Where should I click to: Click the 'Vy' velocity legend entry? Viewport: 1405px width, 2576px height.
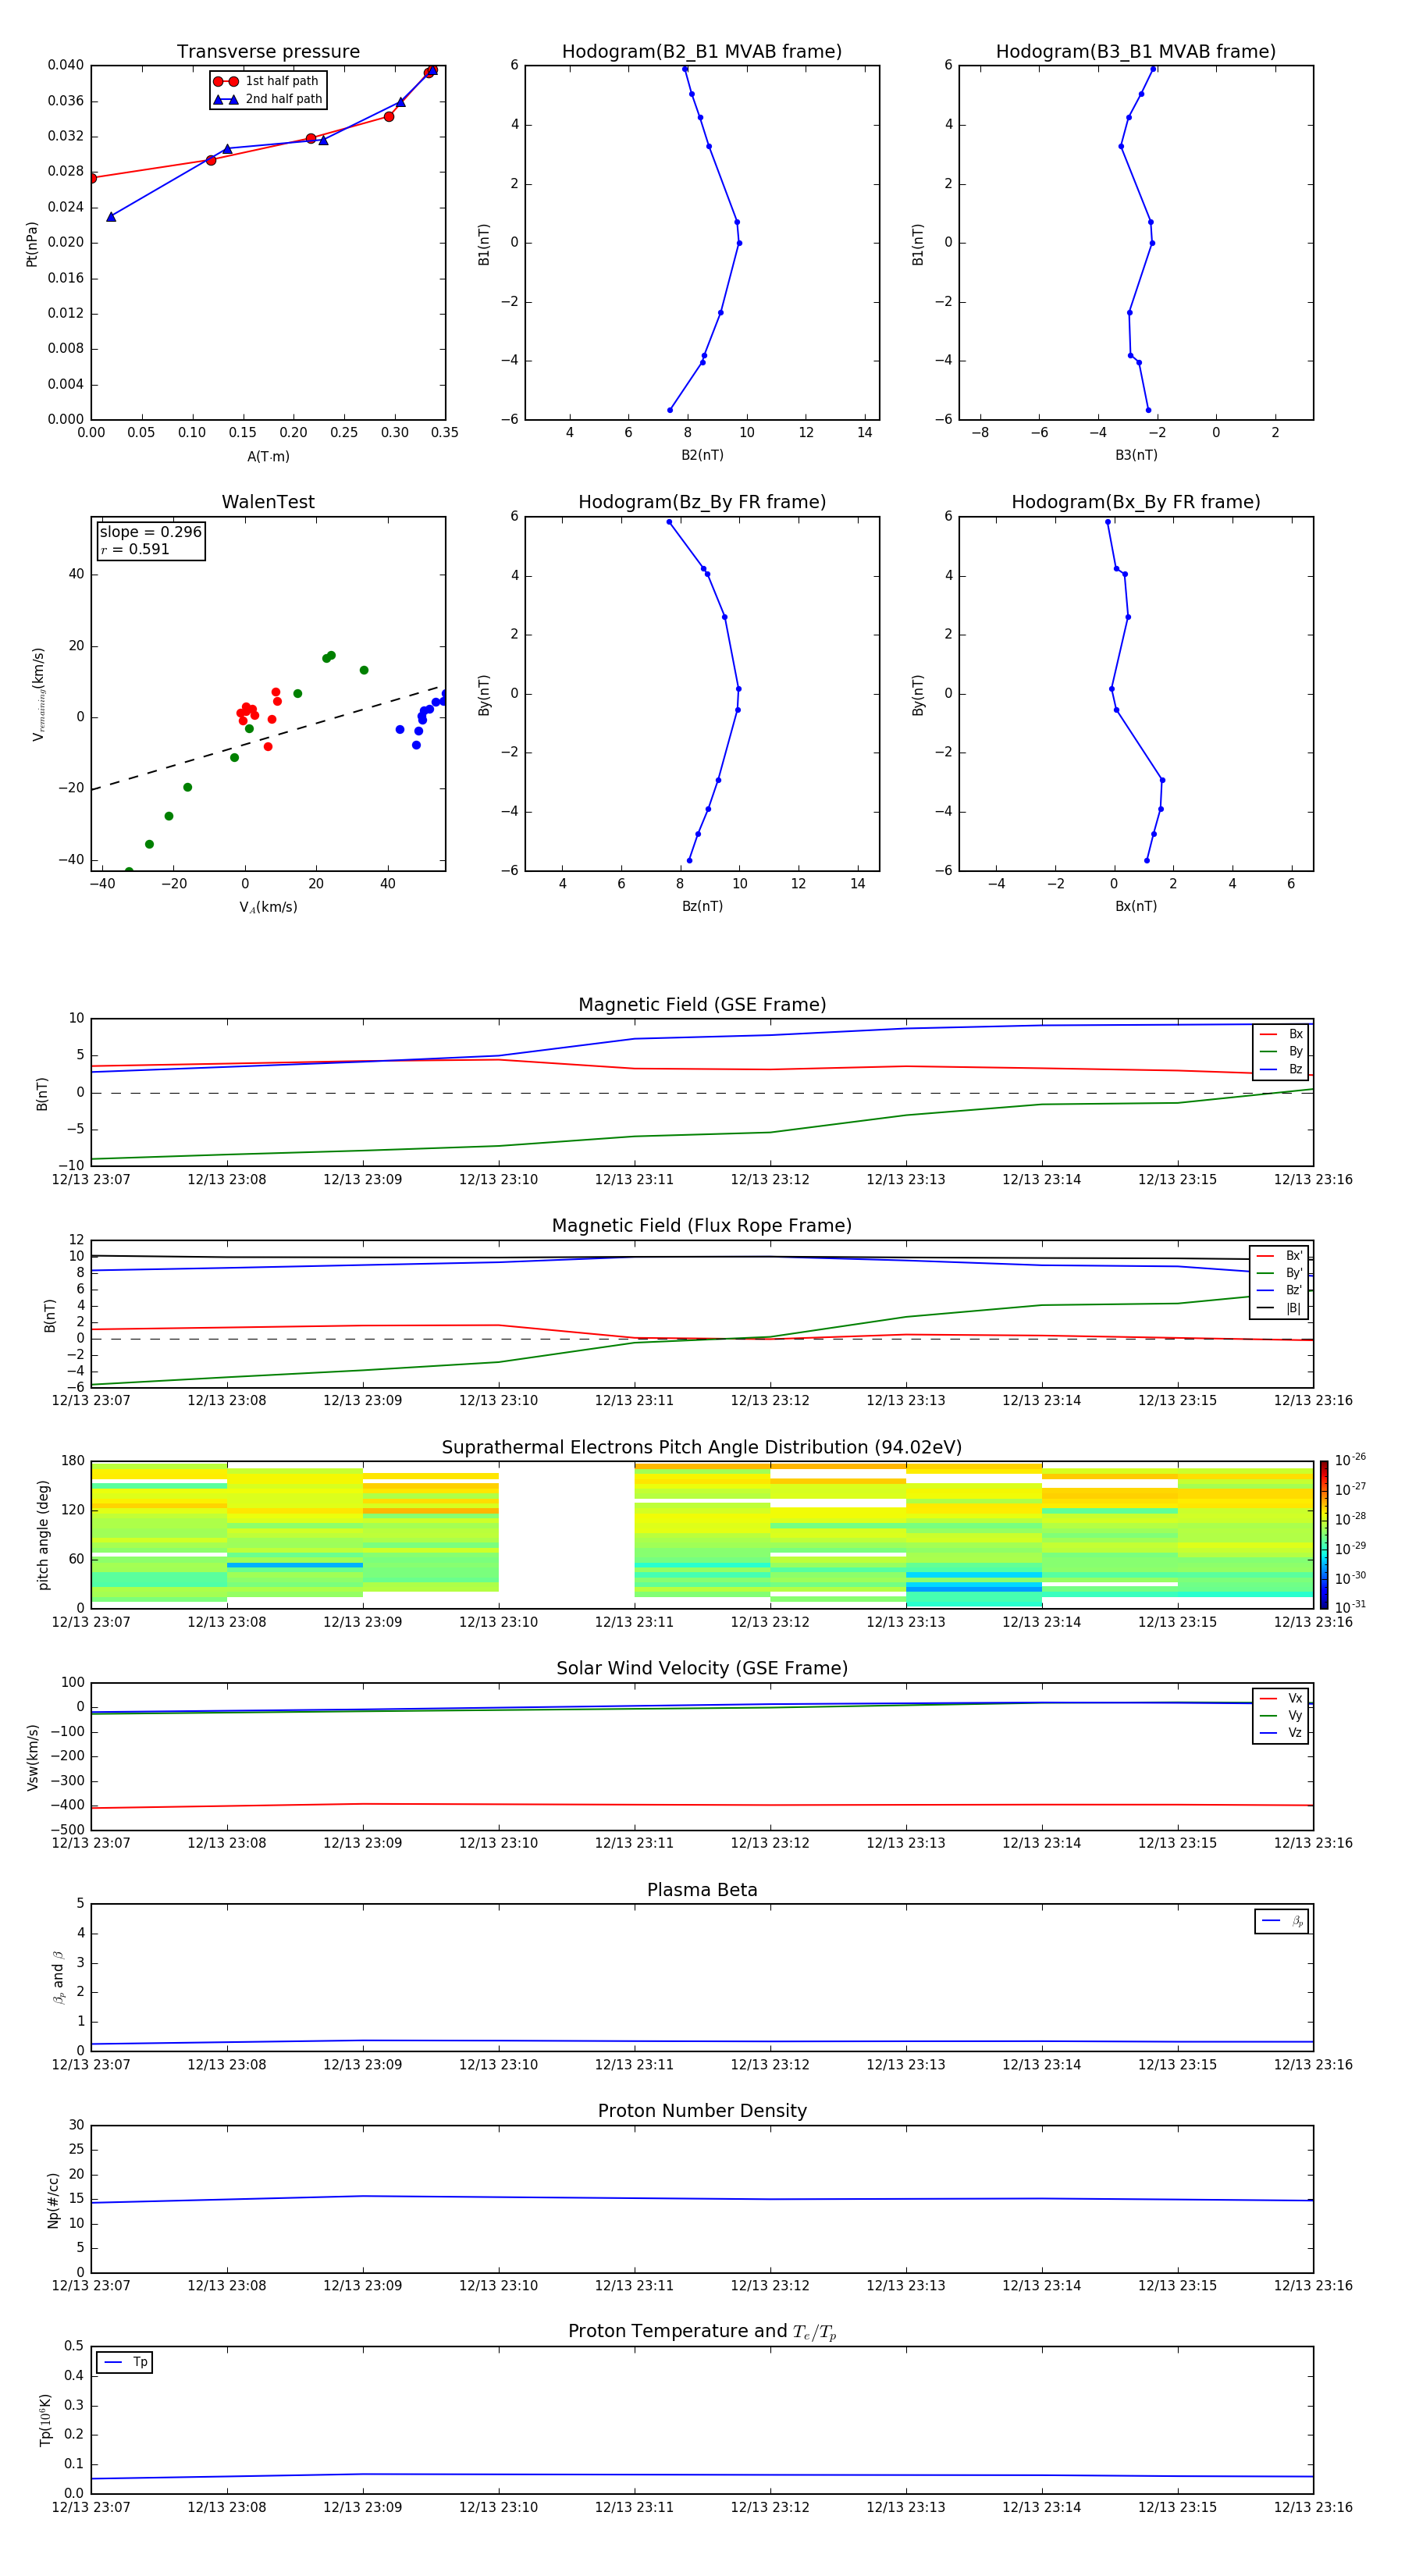pos(1281,1716)
